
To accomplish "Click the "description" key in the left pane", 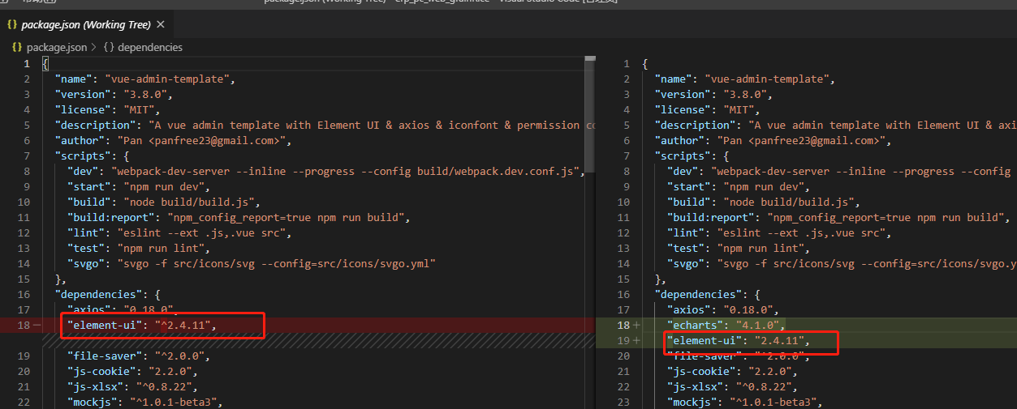I will 96,126.
